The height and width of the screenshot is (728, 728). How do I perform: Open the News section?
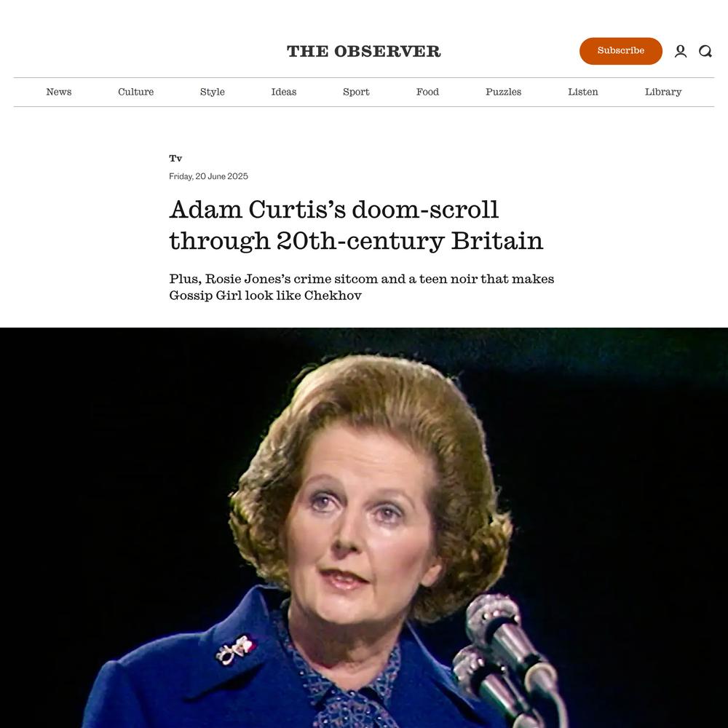tap(59, 92)
